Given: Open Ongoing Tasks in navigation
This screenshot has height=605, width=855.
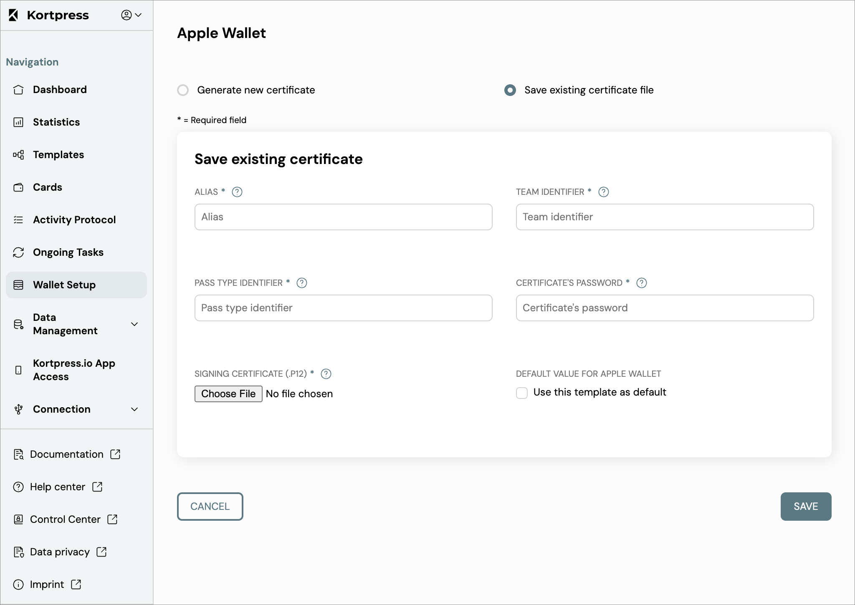Looking at the screenshot, I should click(76, 252).
